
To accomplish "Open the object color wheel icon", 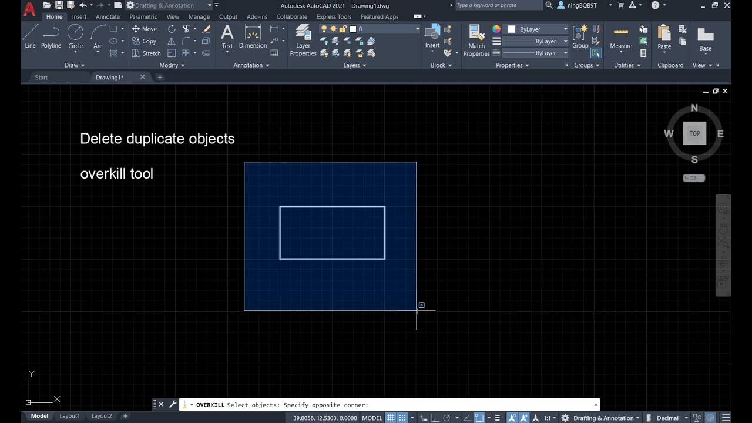I will point(496,29).
